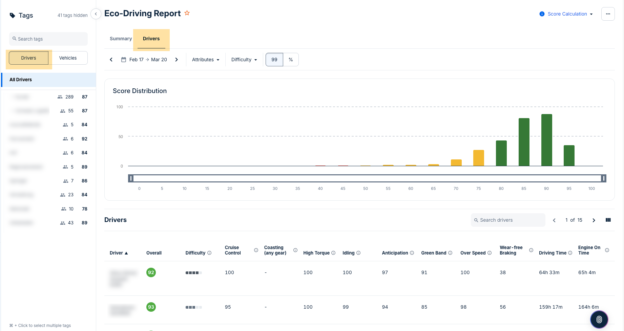Show info tooltip for Idling column

[358, 253]
